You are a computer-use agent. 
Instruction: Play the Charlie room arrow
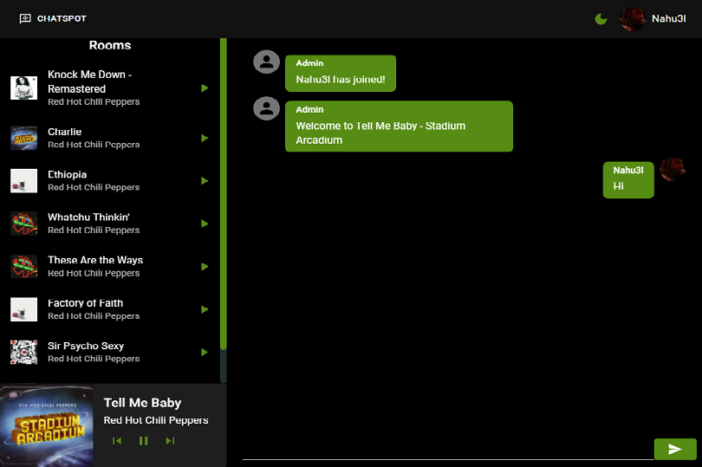tap(205, 138)
